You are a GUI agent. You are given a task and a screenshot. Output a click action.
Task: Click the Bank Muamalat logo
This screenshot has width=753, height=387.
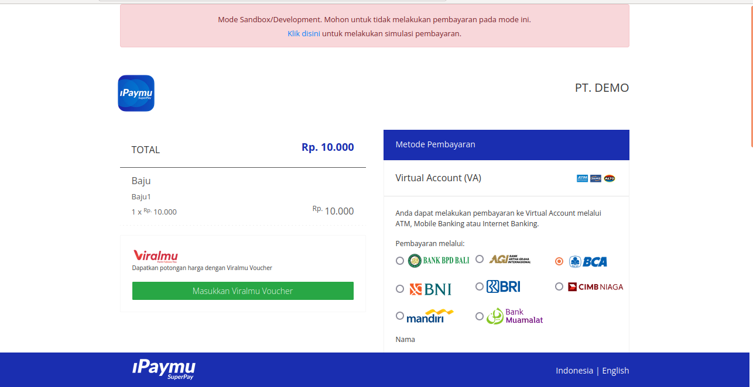[x=515, y=316]
